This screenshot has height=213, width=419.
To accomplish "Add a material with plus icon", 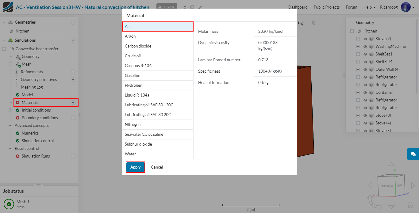I will (x=73, y=102).
